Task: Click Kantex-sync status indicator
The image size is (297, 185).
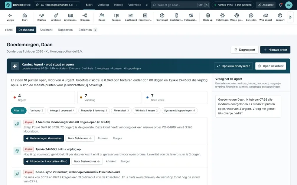Action: pos(233,5)
